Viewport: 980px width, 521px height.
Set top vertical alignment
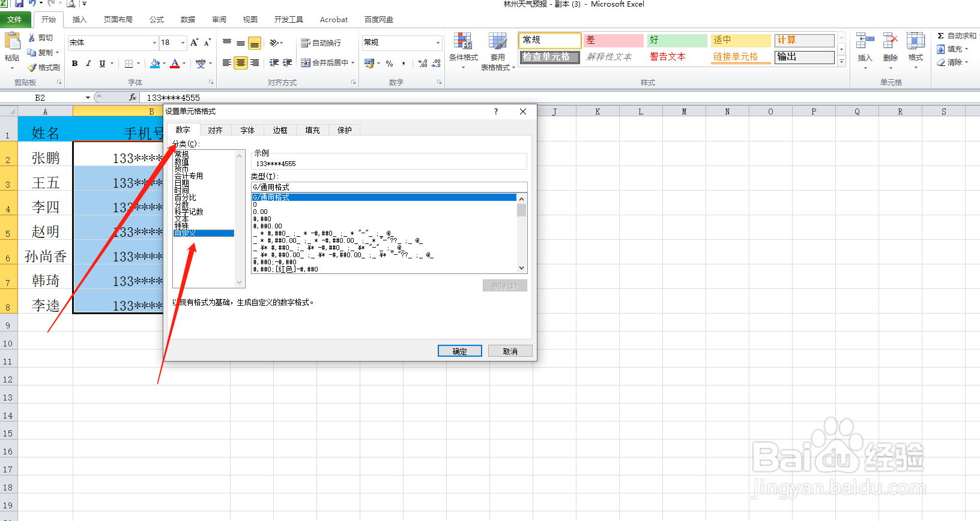(227, 43)
